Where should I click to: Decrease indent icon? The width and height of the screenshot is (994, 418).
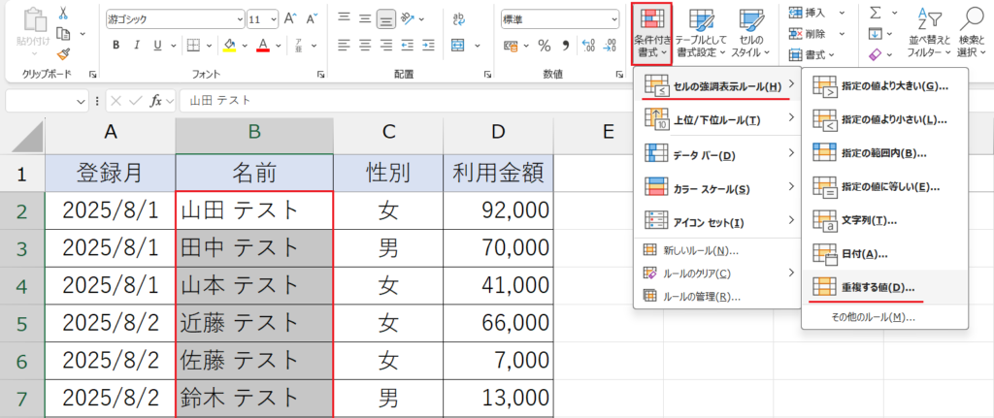click(x=408, y=45)
